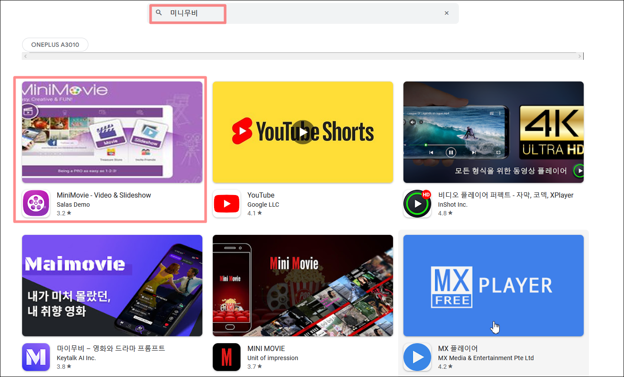Click the left arrow of horizontal scrollbar
Image resolution: width=624 pixels, height=377 pixels.
pos(26,56)
